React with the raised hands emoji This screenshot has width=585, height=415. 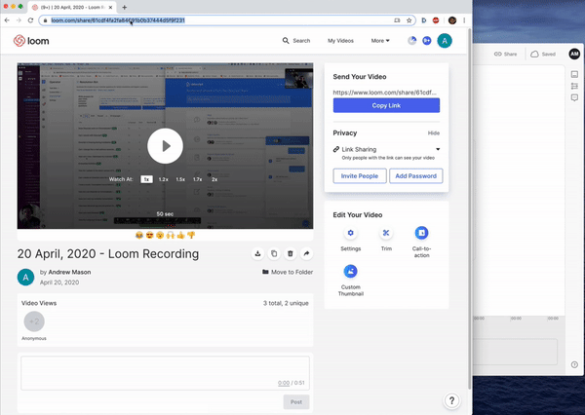171,235
